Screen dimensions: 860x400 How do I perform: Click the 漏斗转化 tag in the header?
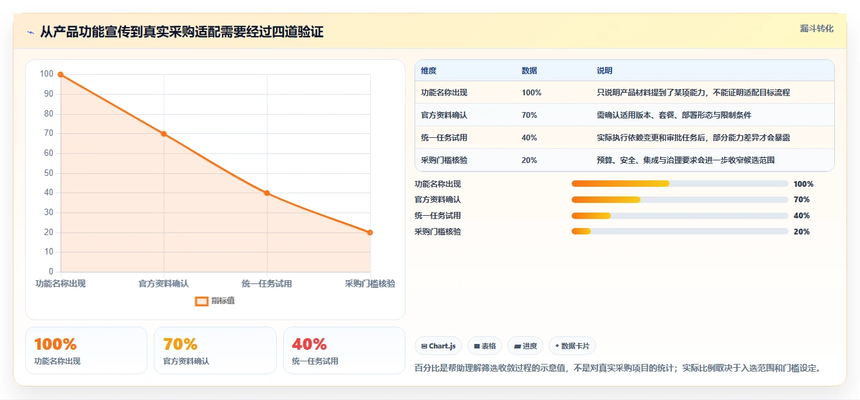[x=816, y=28]
